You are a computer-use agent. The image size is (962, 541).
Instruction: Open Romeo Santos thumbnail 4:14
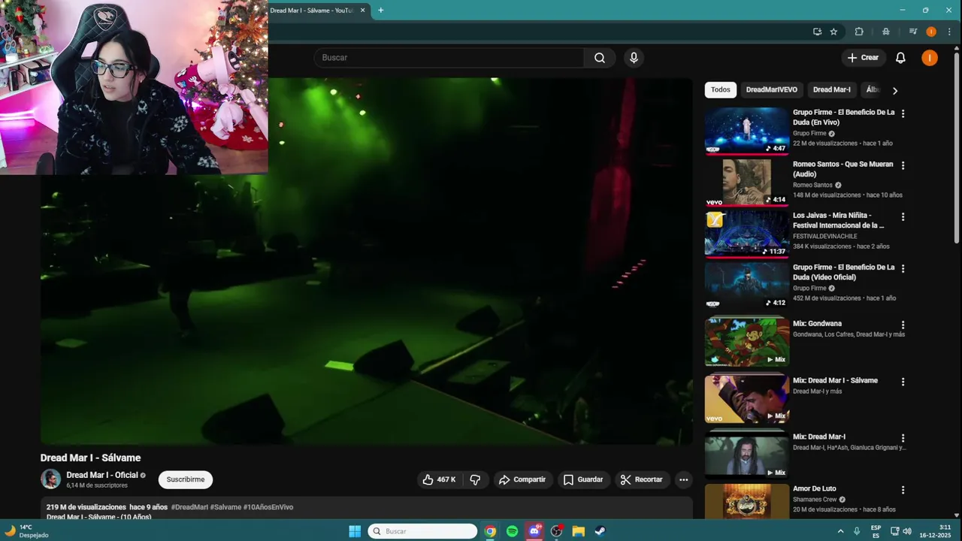point(747,183)
